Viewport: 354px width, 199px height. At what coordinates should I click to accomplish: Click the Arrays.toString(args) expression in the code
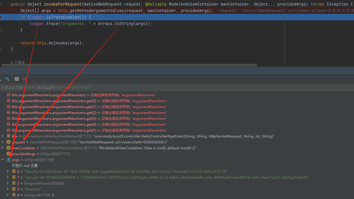(123, 24)
